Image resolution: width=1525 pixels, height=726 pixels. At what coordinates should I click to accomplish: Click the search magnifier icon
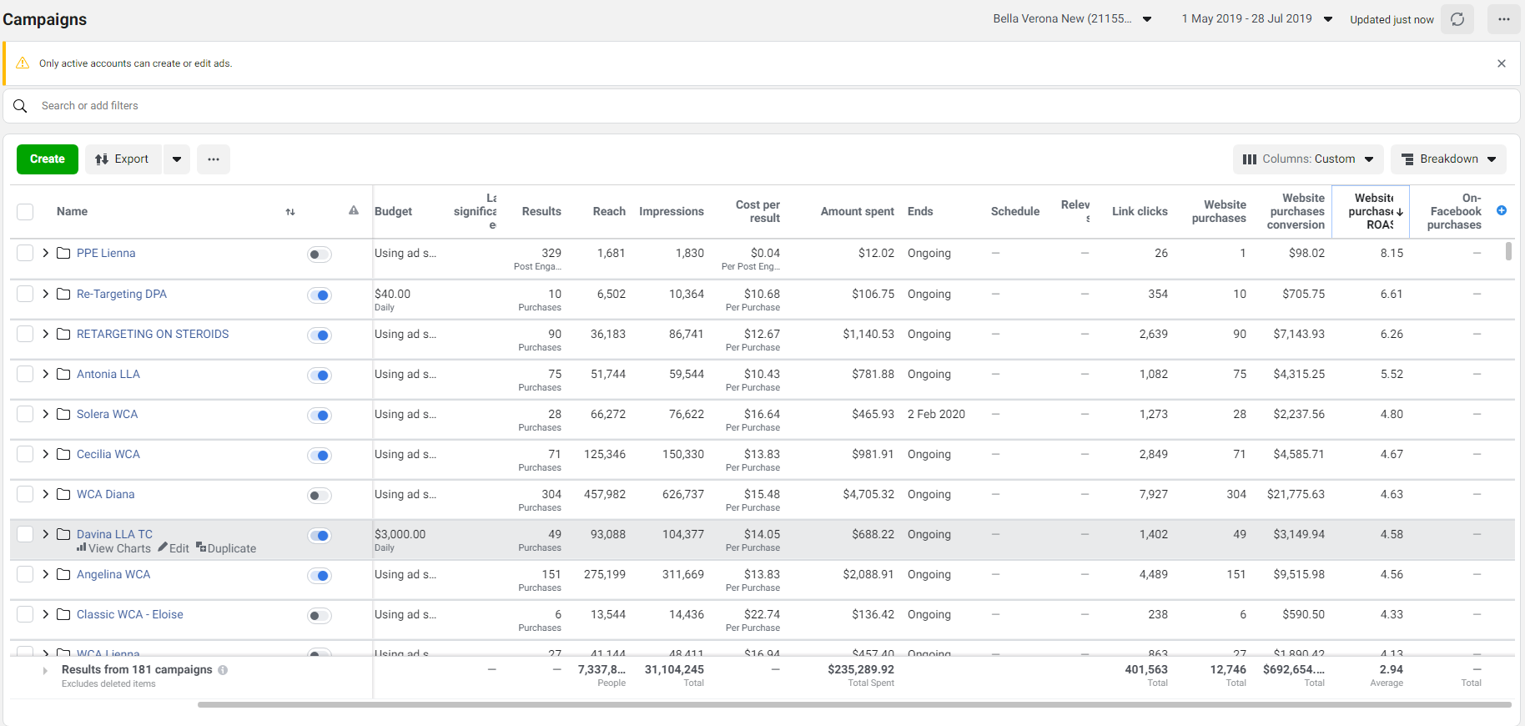tap(20, 106)
